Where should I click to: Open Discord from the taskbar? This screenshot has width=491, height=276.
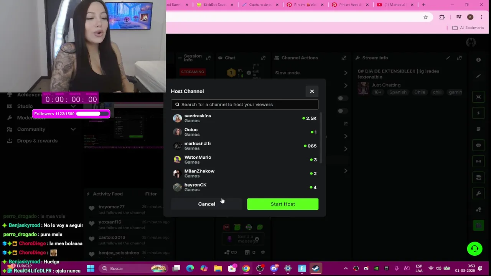(x=274, y=268)
